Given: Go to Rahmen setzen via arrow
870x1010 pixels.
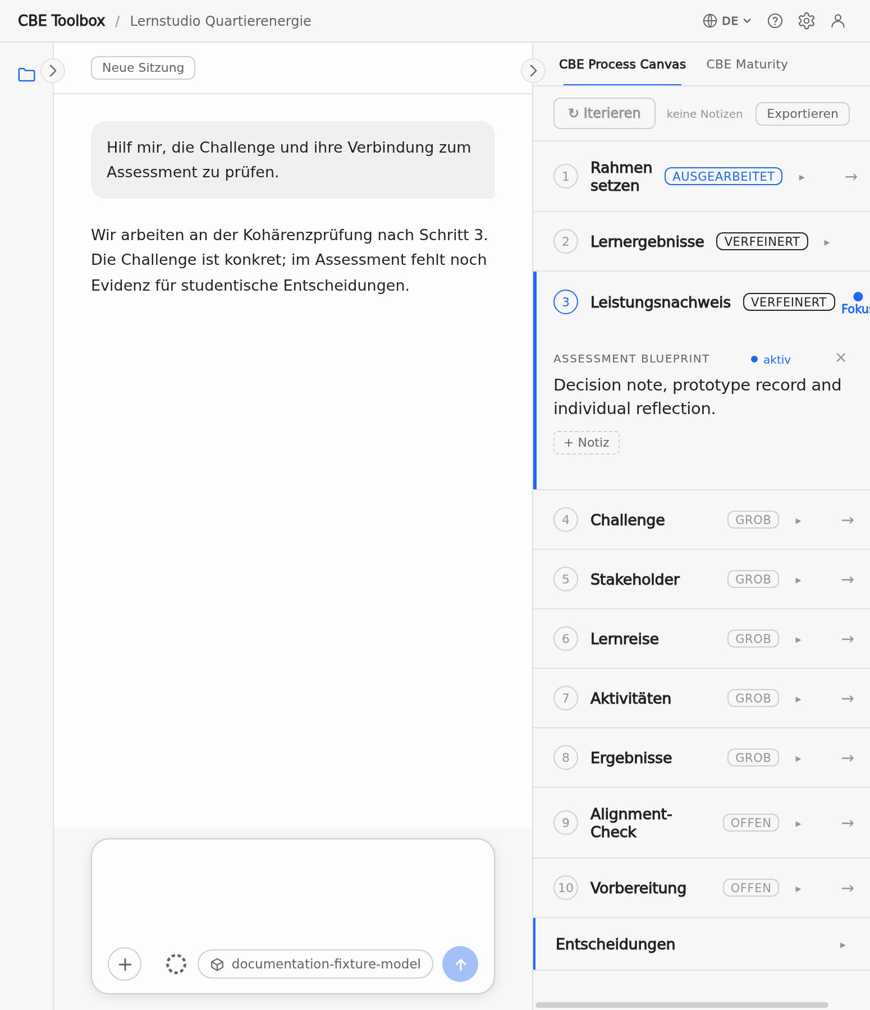Looking at the screenshot, I should 851,177.
